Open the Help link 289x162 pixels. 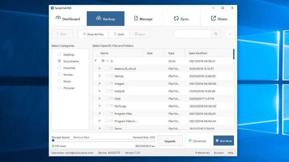[x=231, y=153]
